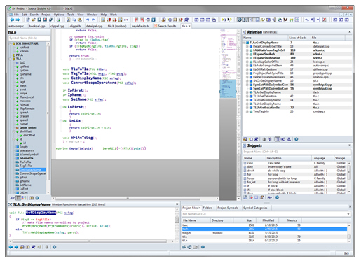Viewport: 361px width, 263px height.
Task: Click the binoculars search icon in Relation toolbar
Action: click(x=245, y=139)
